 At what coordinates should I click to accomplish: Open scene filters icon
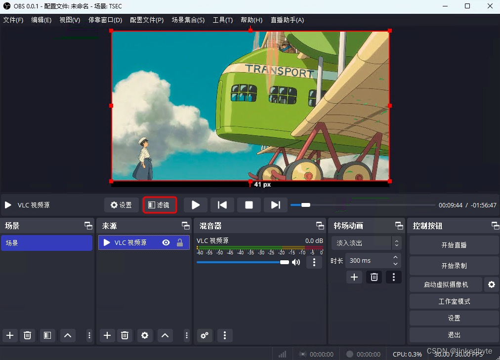[x=47, y=335]
